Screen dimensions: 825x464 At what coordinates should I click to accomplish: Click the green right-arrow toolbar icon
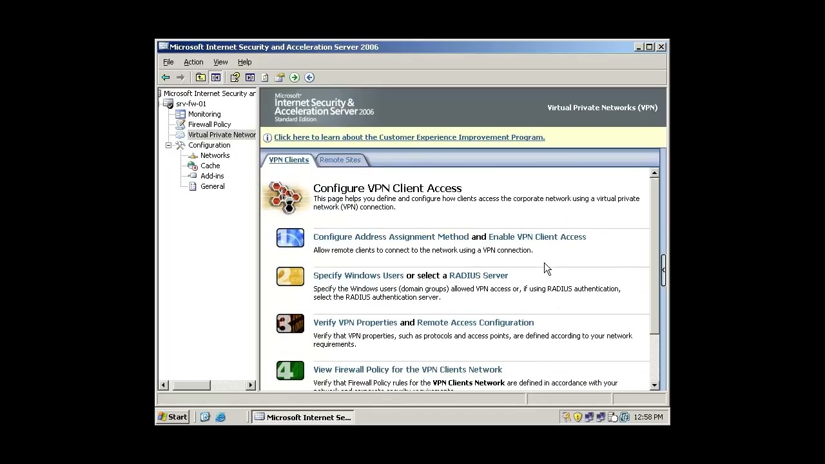click(x=295, y=77)
